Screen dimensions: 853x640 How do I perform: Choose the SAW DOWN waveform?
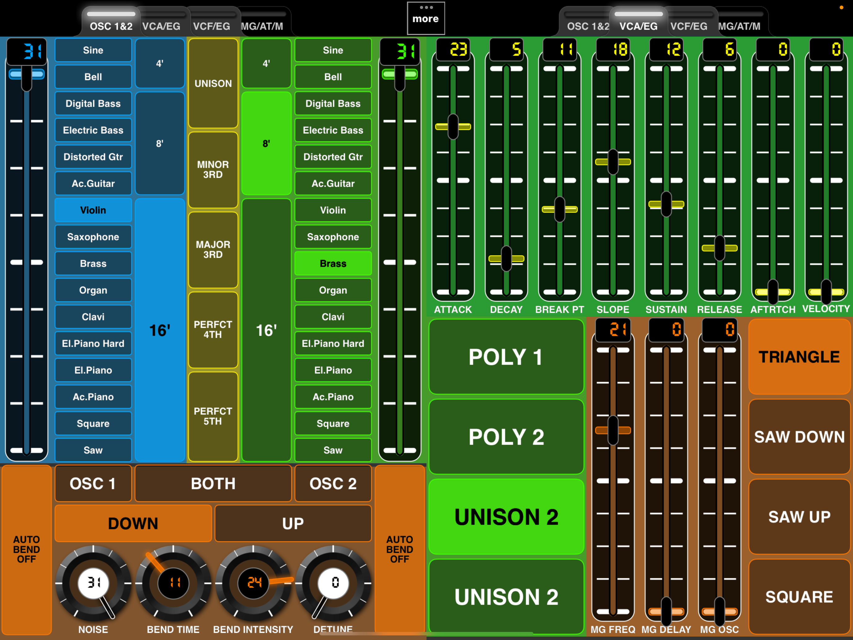(799, 437)
